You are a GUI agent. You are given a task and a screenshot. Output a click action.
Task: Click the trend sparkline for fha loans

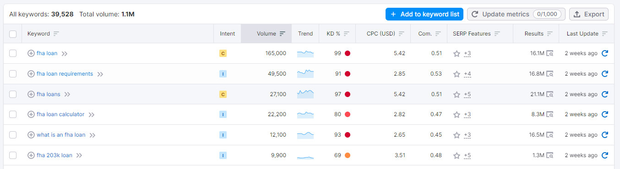305,94
